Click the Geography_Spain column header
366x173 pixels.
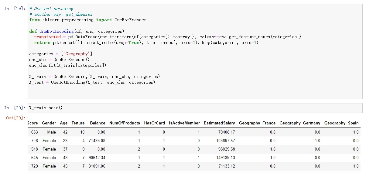pyautogui.click(x=341, y=123)
